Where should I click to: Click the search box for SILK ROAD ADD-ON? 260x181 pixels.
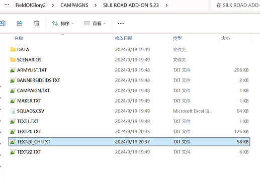[x=236, y=5]
